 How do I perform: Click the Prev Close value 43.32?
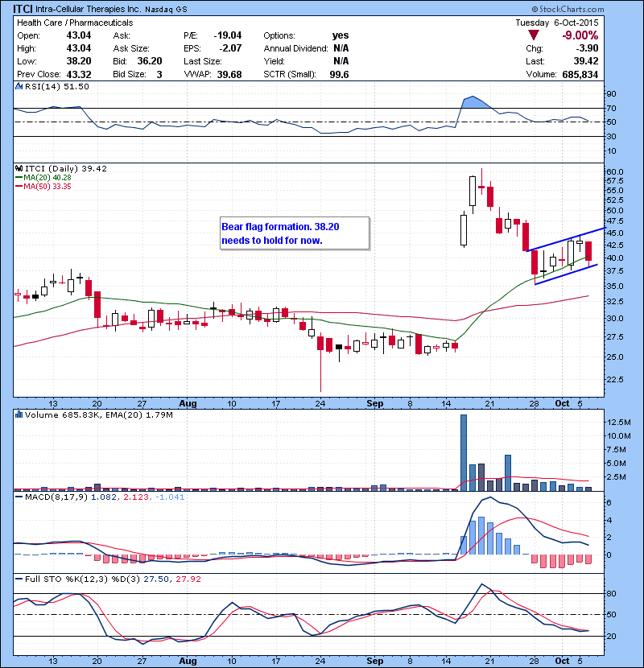pos(79,74)
